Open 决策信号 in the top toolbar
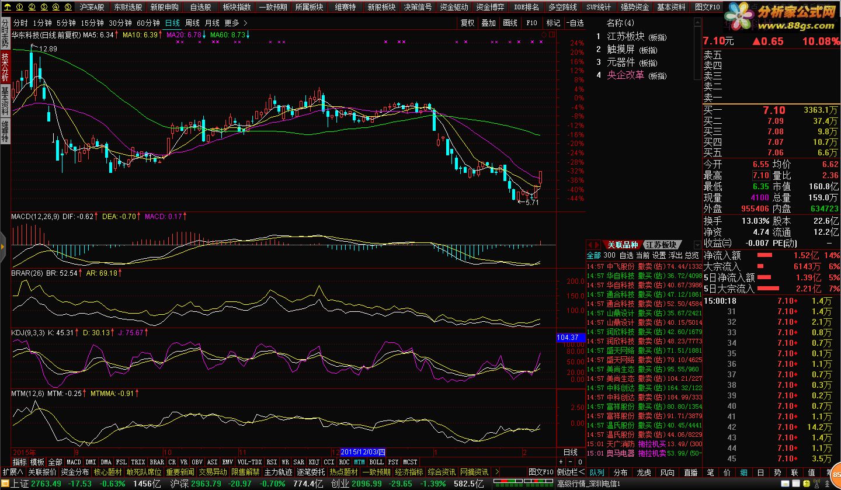The width and height of the screenshot is (841, 490). 418,7
